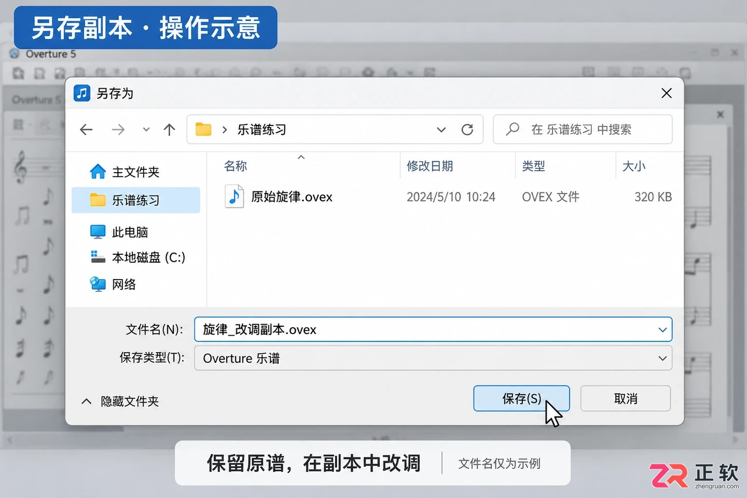Screen dimensions: 747x498
Task: Click the Forward arrow in Save As dialog
Action: [118, 130]
